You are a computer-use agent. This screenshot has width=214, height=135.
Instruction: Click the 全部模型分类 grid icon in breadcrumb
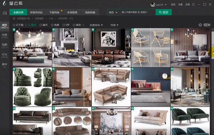pyautogui.click(x=14, y=18)
